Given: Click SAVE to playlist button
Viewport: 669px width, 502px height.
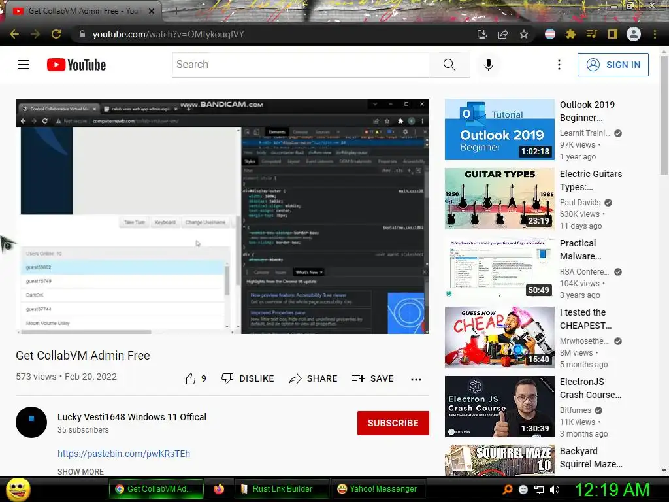Looking at the screenshot, I should [373, 378].
